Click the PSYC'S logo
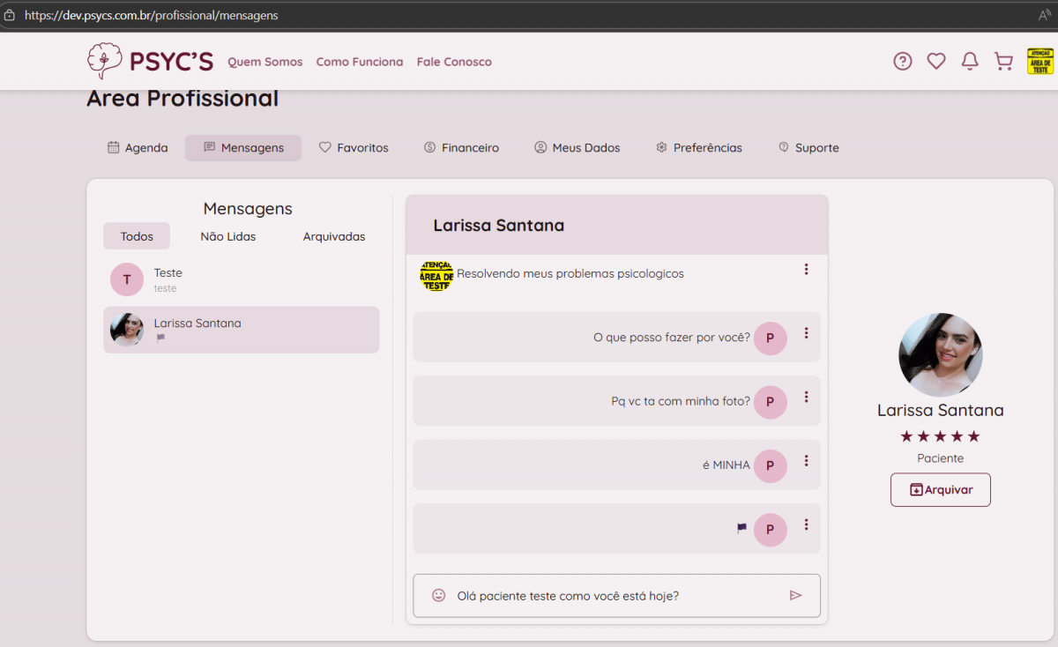The height and width of the screenshot is (647, 1058). pyautogui.click(x=150, y=62)
